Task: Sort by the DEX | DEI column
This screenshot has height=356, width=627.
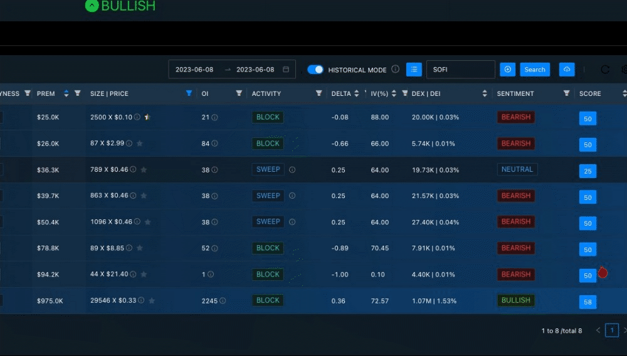Action: point(484,93)
